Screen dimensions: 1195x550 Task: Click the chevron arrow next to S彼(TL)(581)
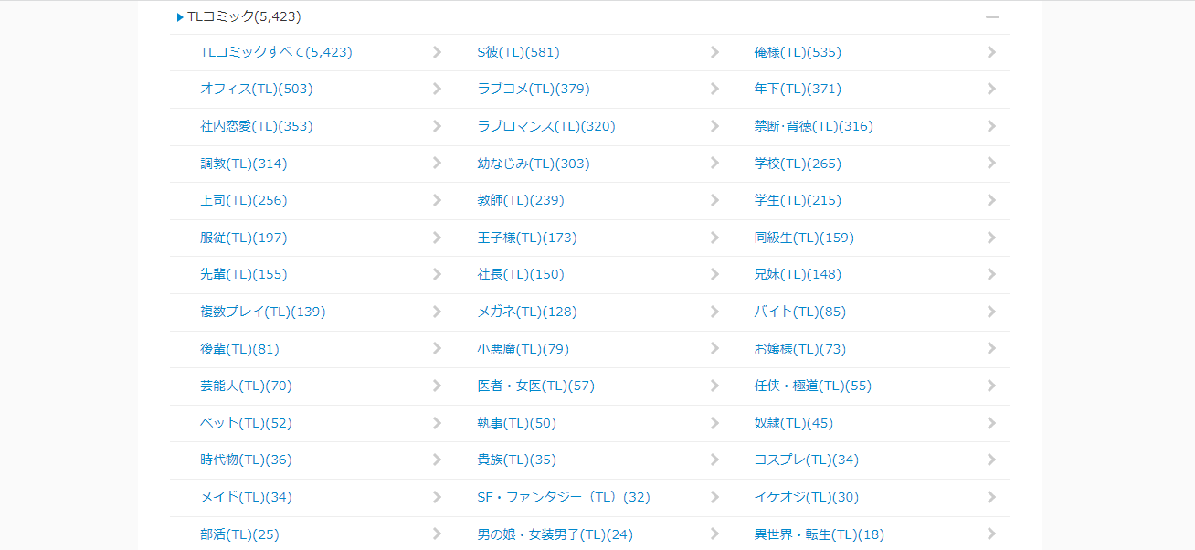pyautogui.click(x=714, y=52)
